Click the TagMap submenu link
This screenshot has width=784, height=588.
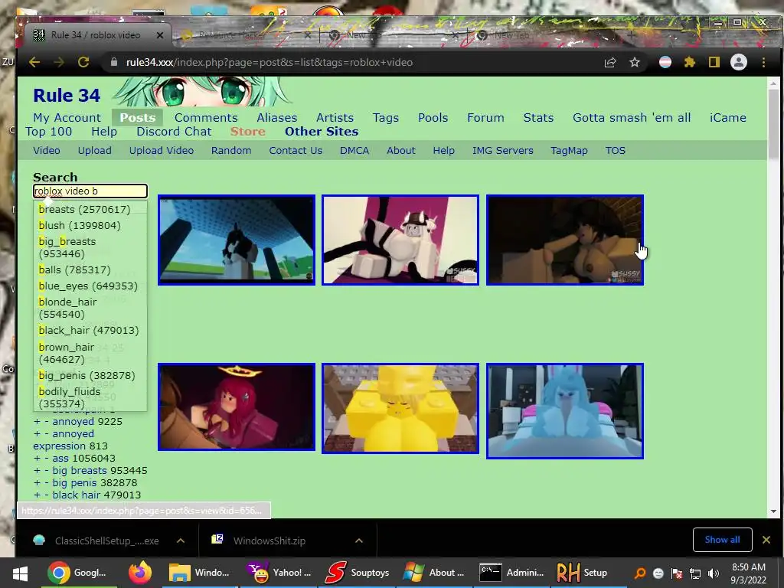pos(569,151)
